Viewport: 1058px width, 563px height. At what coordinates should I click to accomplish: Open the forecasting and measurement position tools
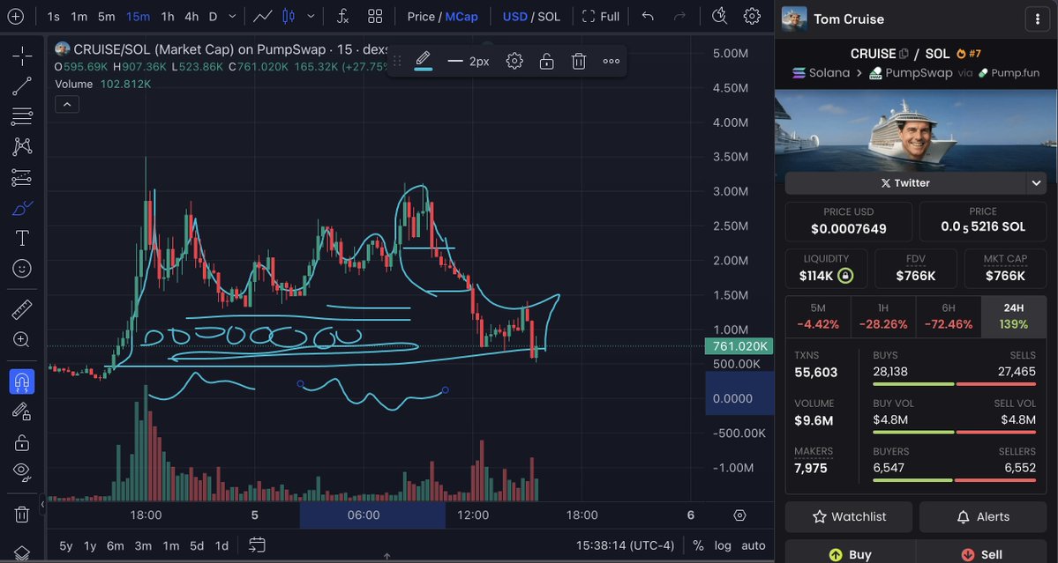point(21,178)
